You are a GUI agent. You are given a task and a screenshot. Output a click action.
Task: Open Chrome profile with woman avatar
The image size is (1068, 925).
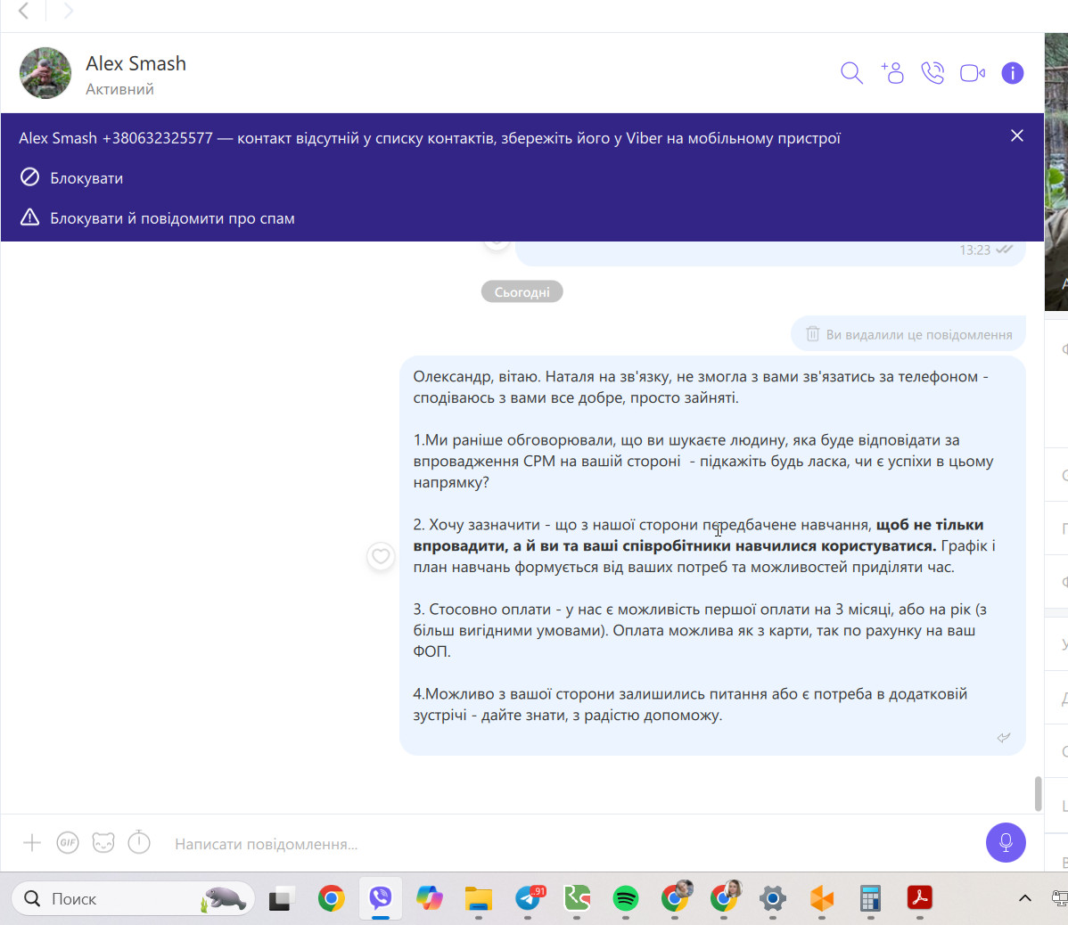725,897
